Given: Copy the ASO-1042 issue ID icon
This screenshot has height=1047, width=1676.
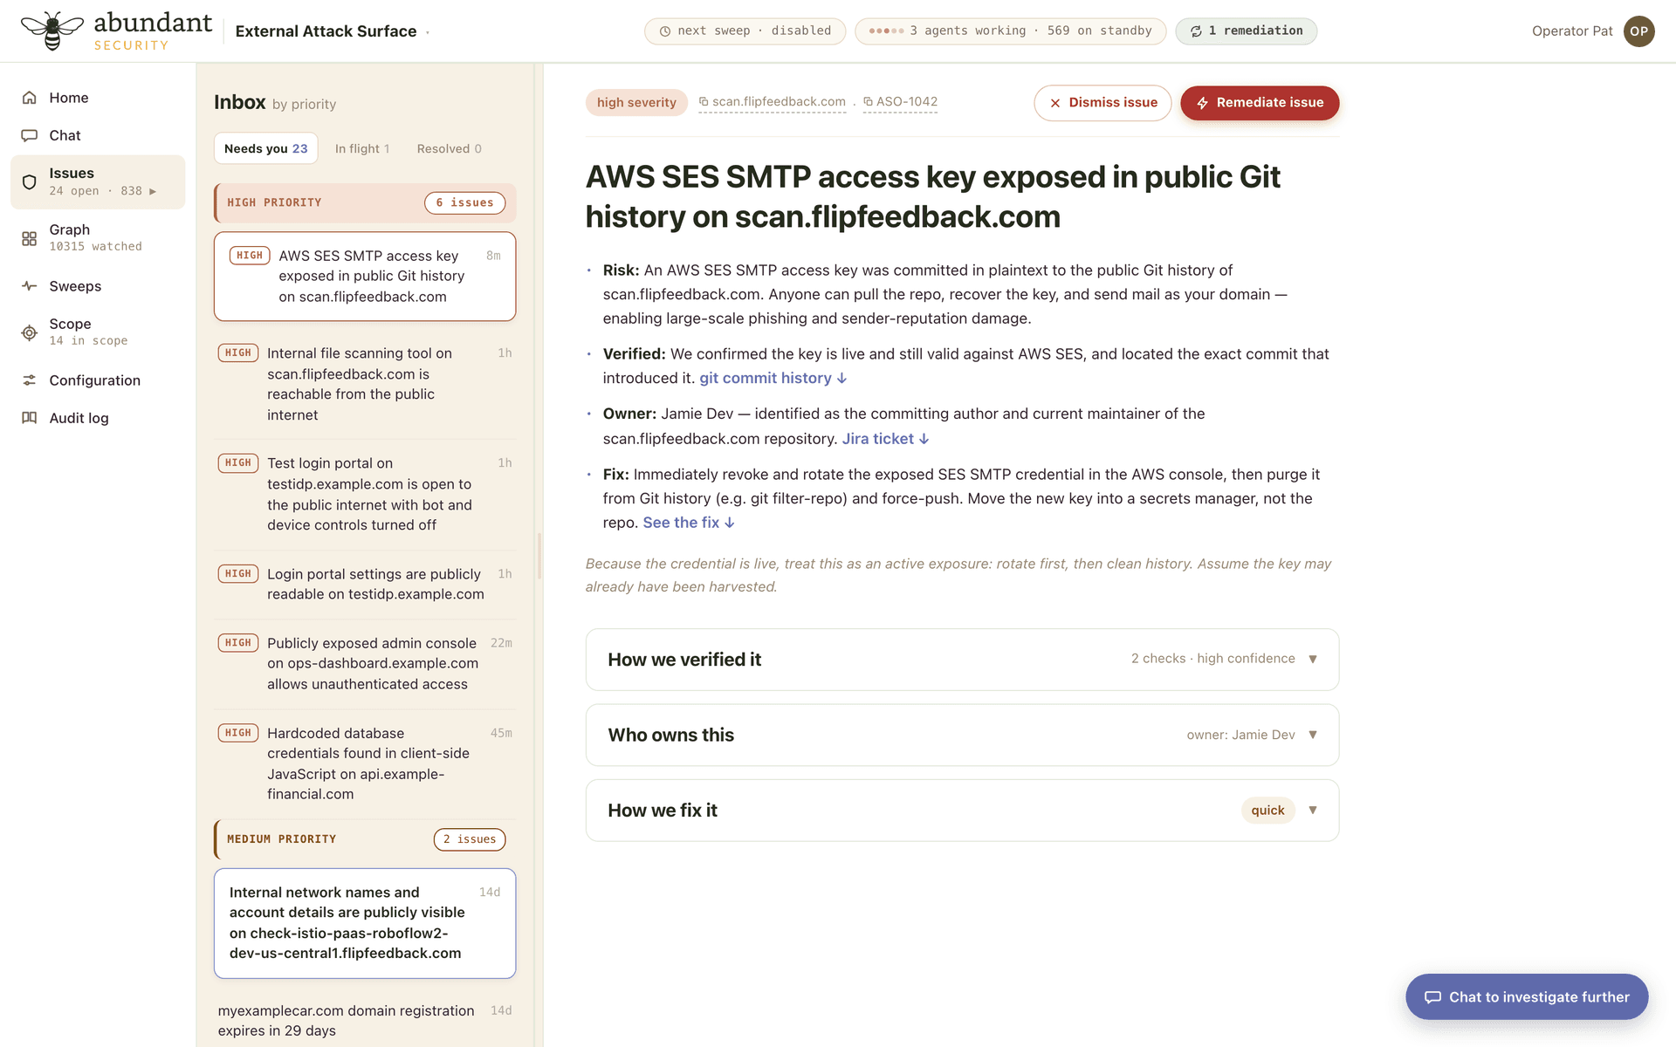Looking at the screenshot, I should pos(868,102).
